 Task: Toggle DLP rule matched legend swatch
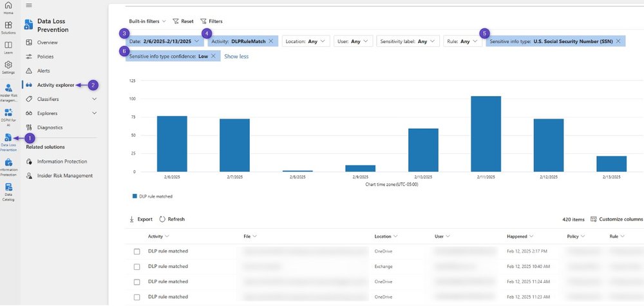click(135, 196)
